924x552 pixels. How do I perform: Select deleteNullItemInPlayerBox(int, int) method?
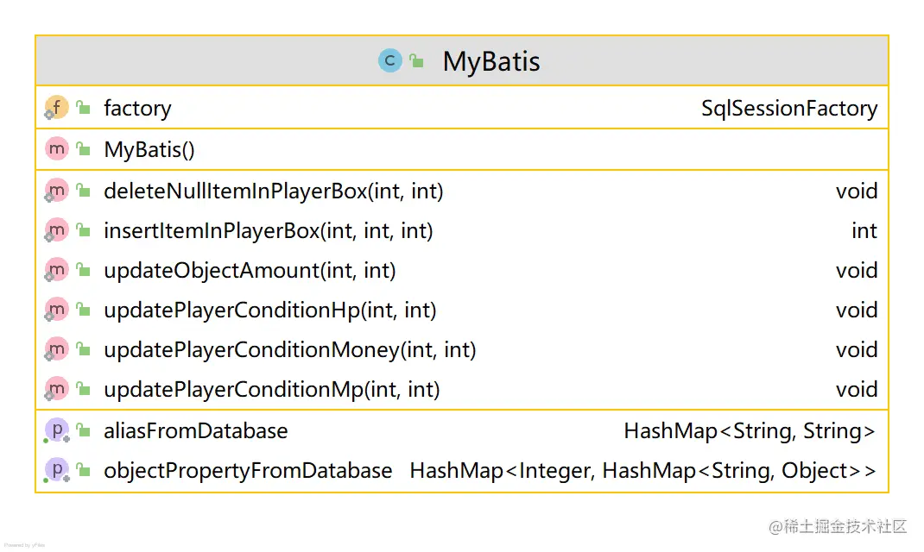pos(274,191)
